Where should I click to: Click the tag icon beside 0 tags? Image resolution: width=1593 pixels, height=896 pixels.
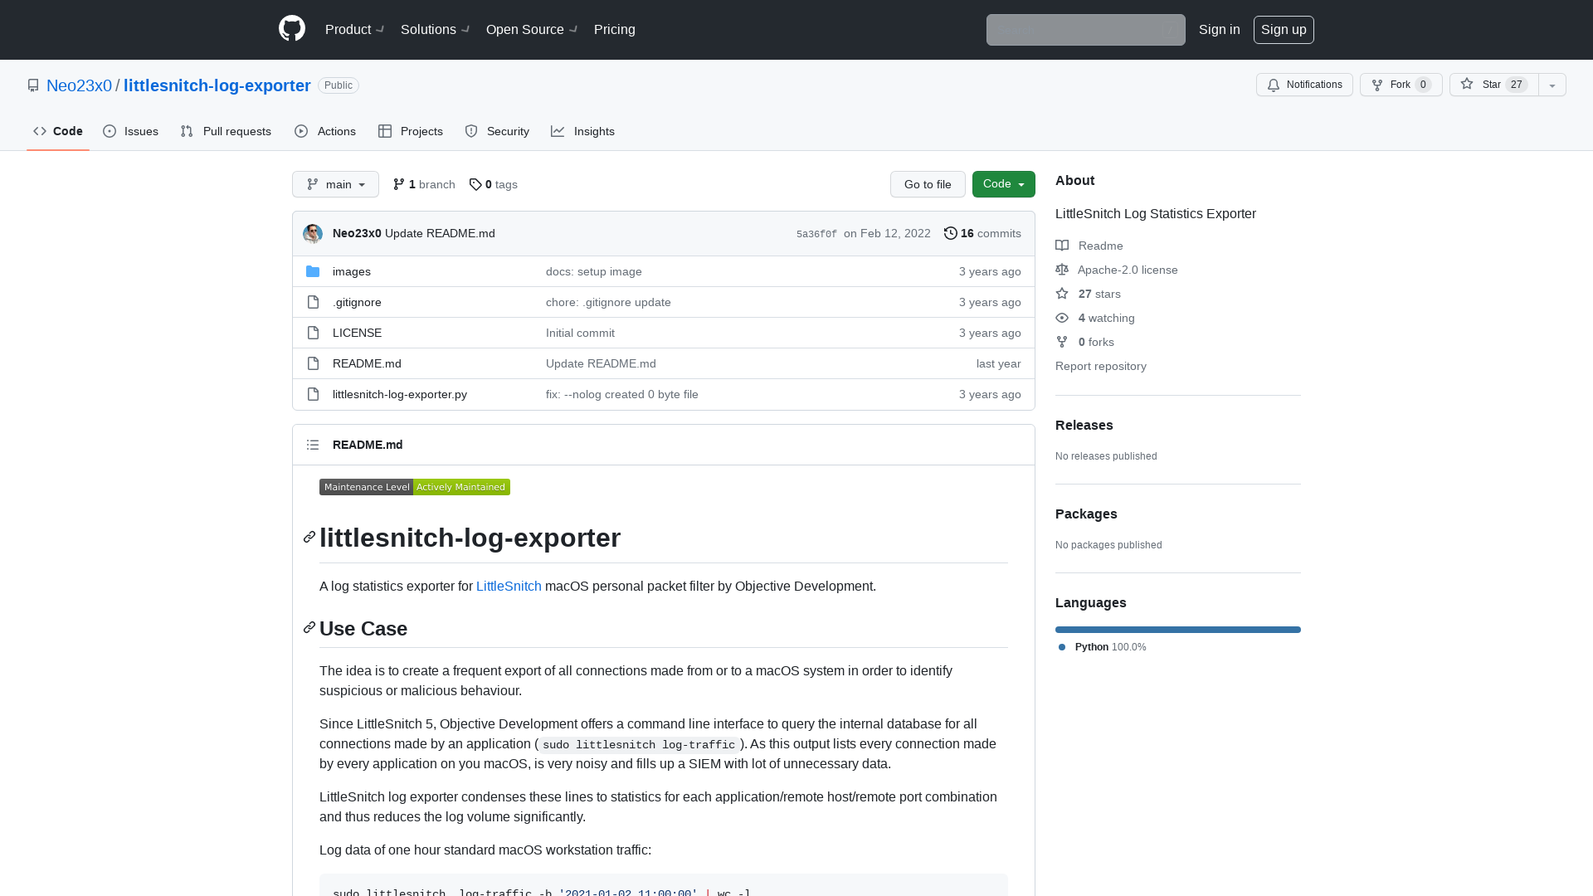tap(475, 184)
